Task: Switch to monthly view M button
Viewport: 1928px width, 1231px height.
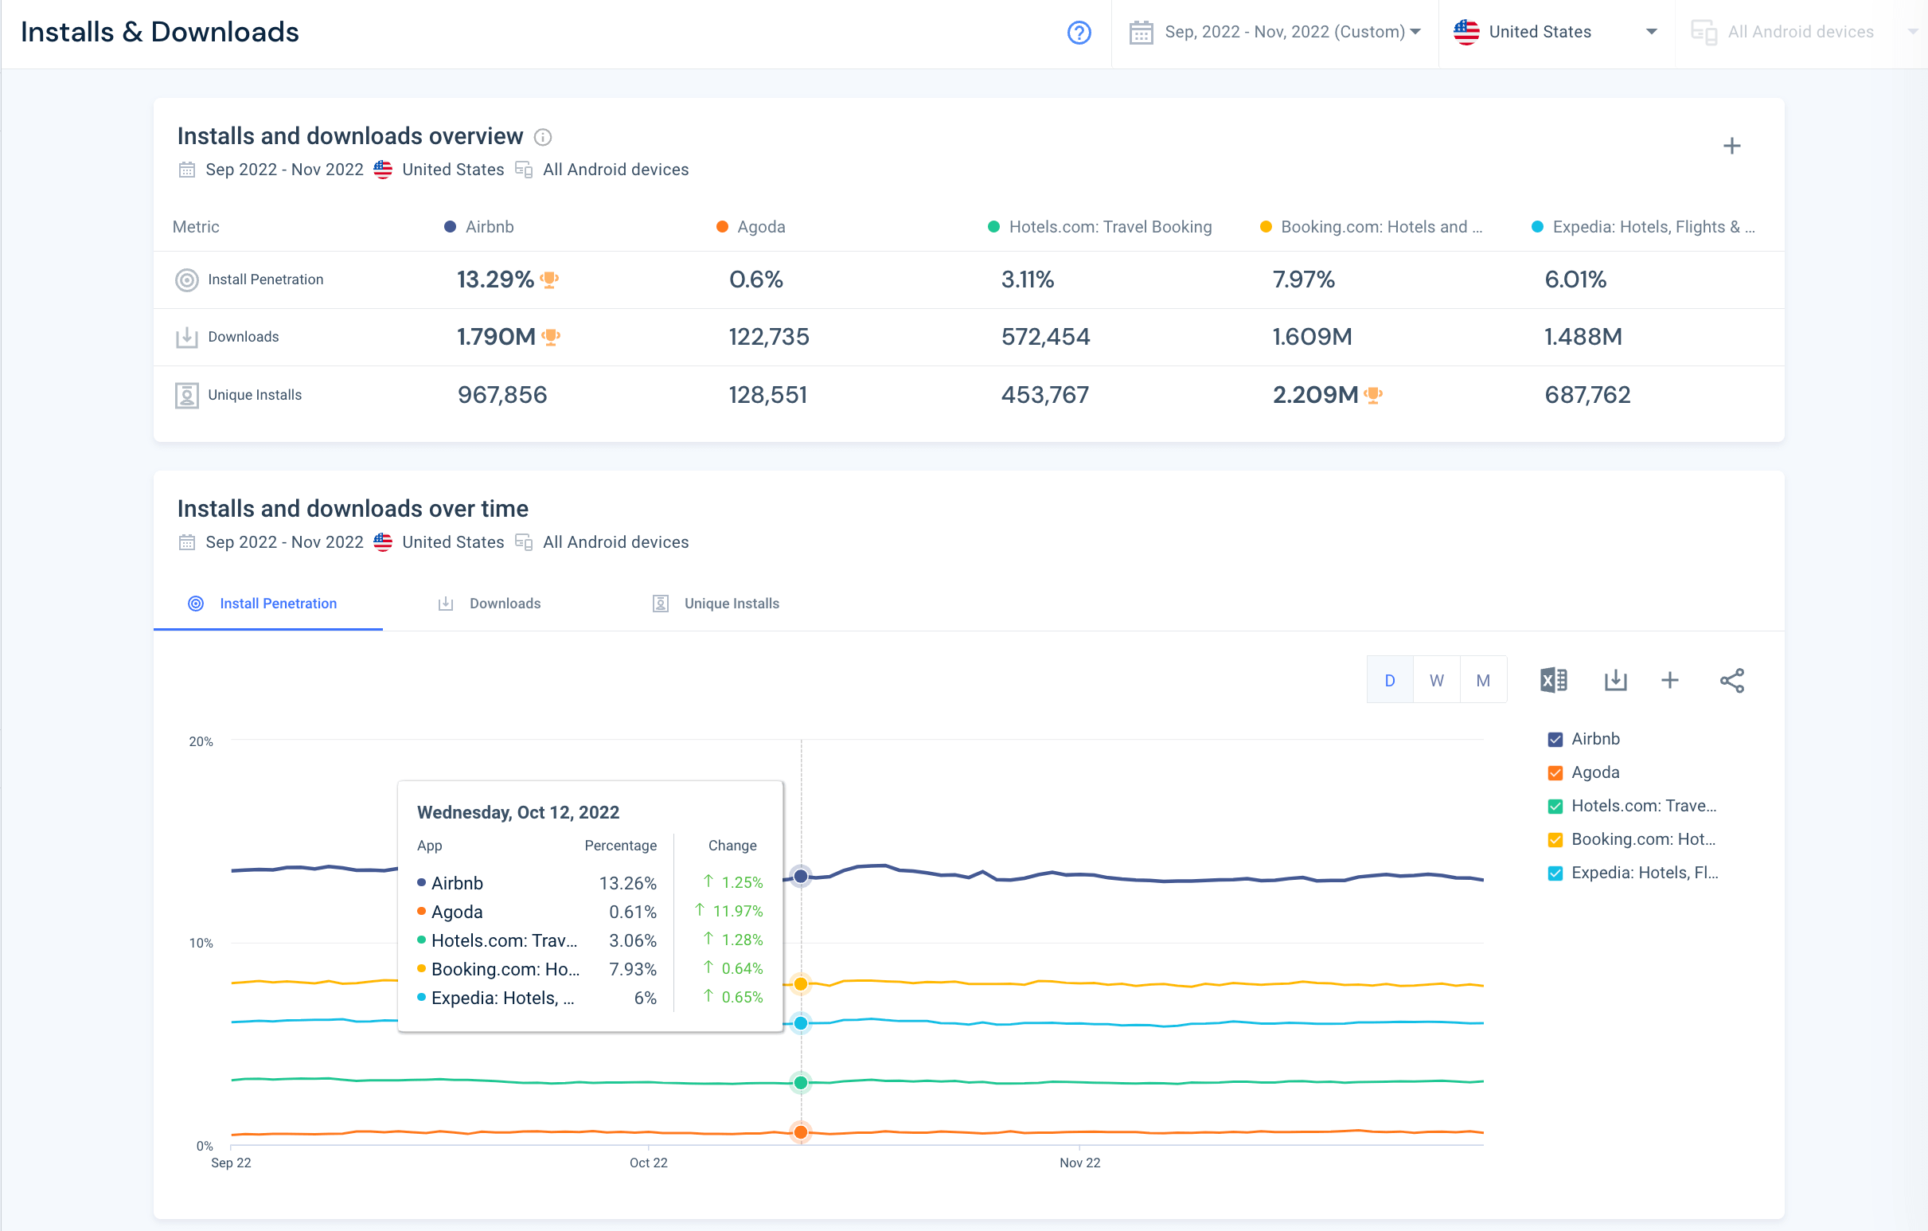Action: pyautogui.click(x=1484, y=680)
